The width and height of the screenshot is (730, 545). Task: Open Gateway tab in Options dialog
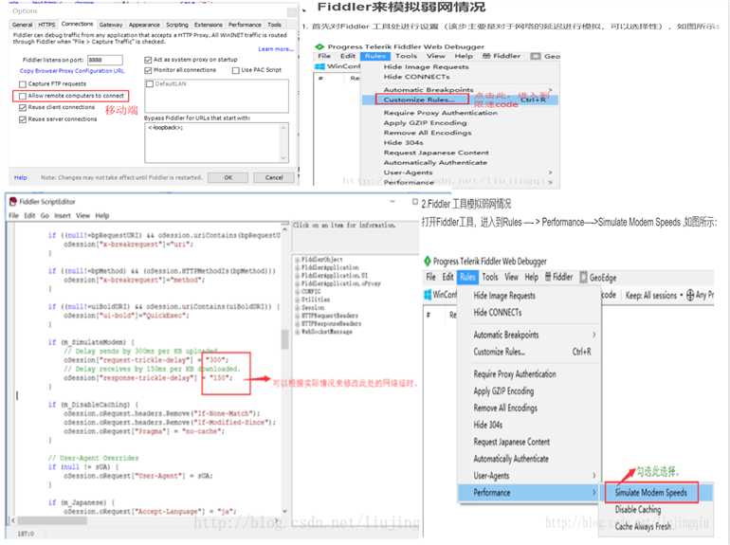(x=111, y=25)
